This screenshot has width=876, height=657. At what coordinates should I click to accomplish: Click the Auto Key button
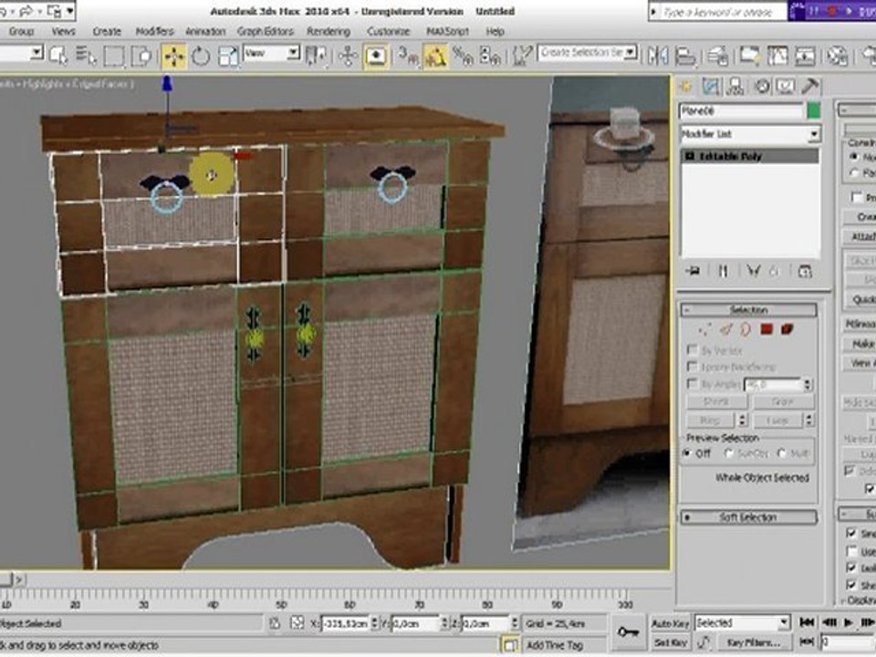point(671,623)
